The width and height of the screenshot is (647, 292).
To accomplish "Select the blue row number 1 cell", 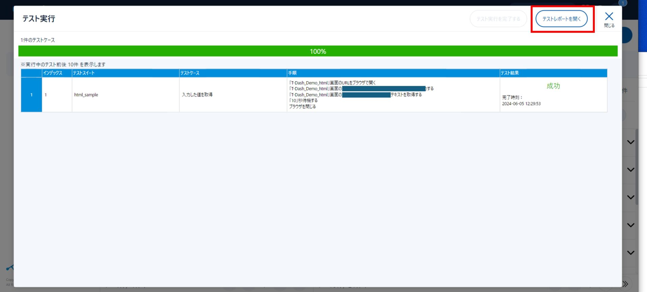I will pyautogui.click(x=31, y=95).
